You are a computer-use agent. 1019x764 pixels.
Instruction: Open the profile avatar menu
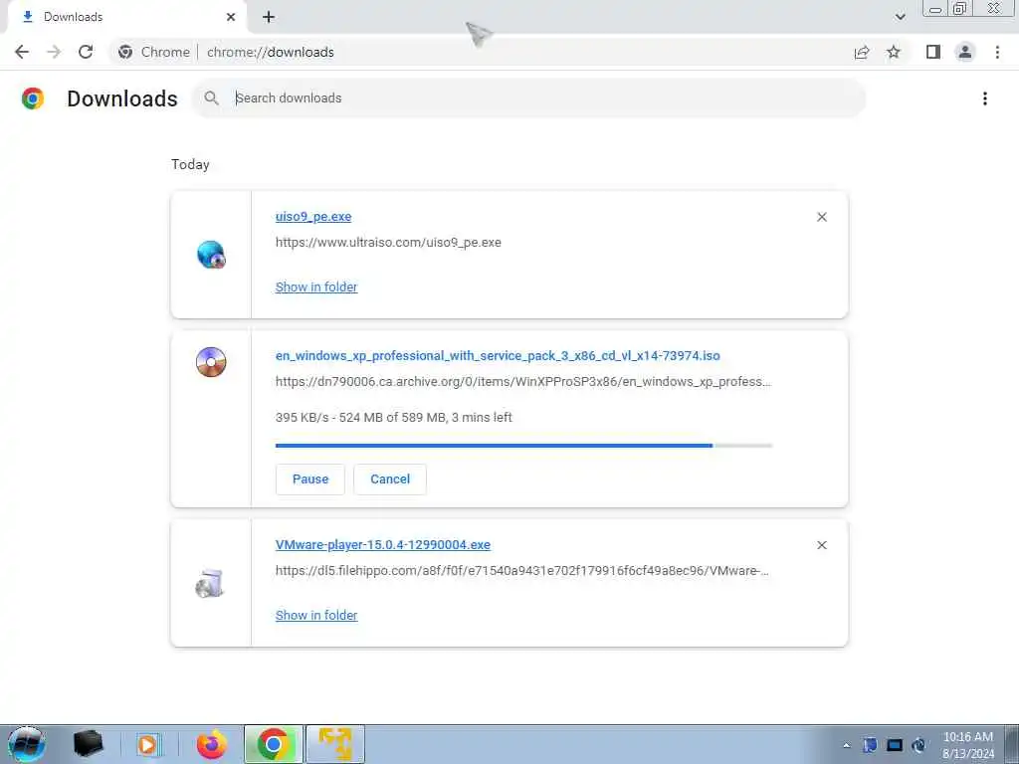965,52
